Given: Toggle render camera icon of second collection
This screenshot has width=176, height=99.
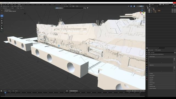Looking at the screenshot, I should coord(175,11).
